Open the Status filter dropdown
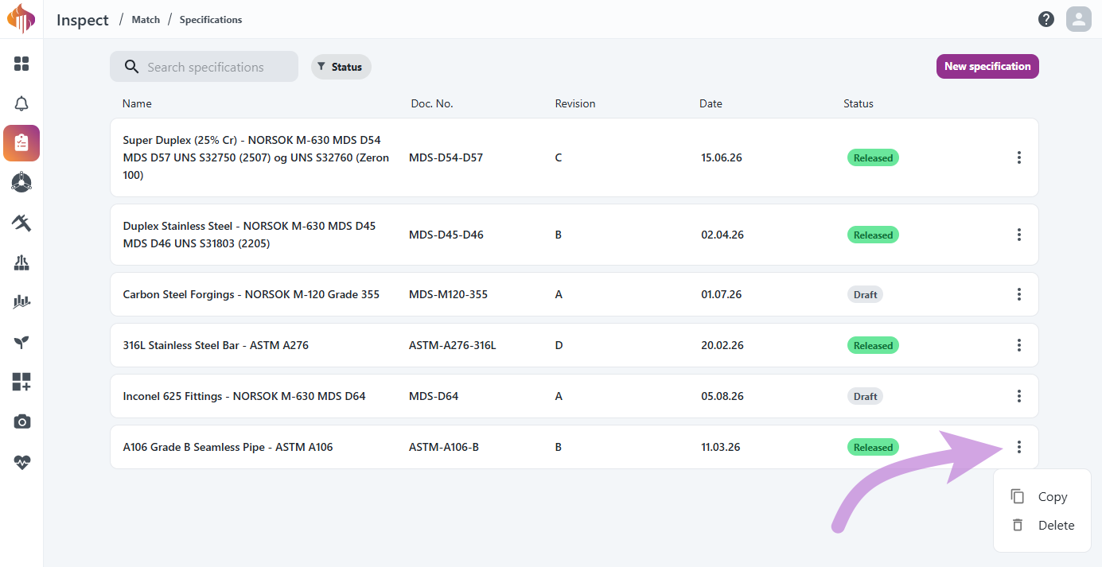1102x567 pixels. [341, 67]
